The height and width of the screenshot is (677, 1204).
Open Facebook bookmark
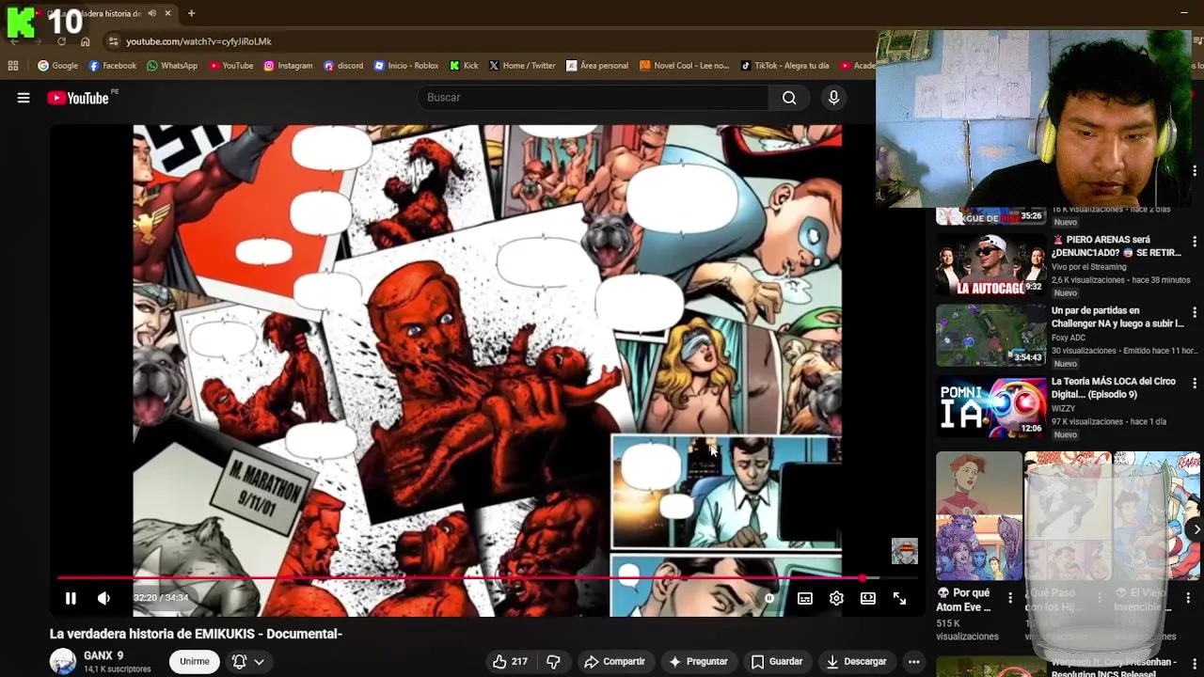pyautogui.click(x=112, y=66)
